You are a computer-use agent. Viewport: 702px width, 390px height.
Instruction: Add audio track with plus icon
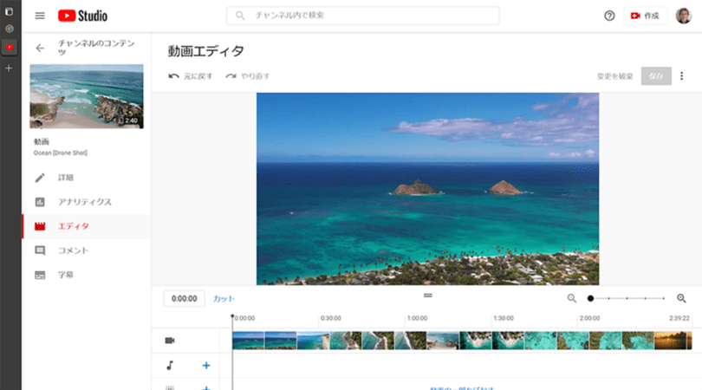[206, 366]
